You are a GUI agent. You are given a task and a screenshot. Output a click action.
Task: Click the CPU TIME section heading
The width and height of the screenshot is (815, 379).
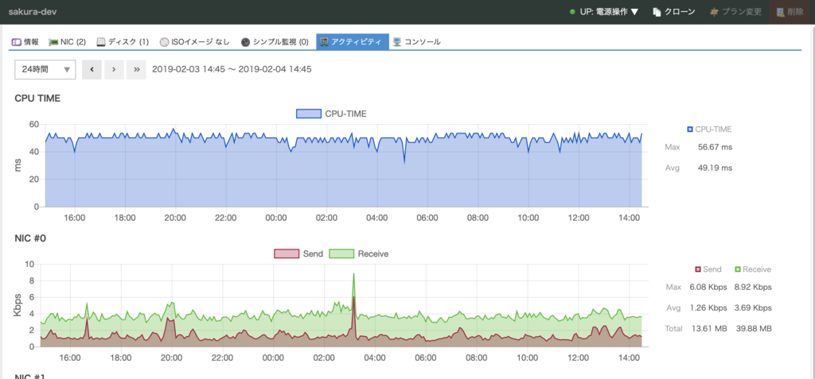[37, 98]
